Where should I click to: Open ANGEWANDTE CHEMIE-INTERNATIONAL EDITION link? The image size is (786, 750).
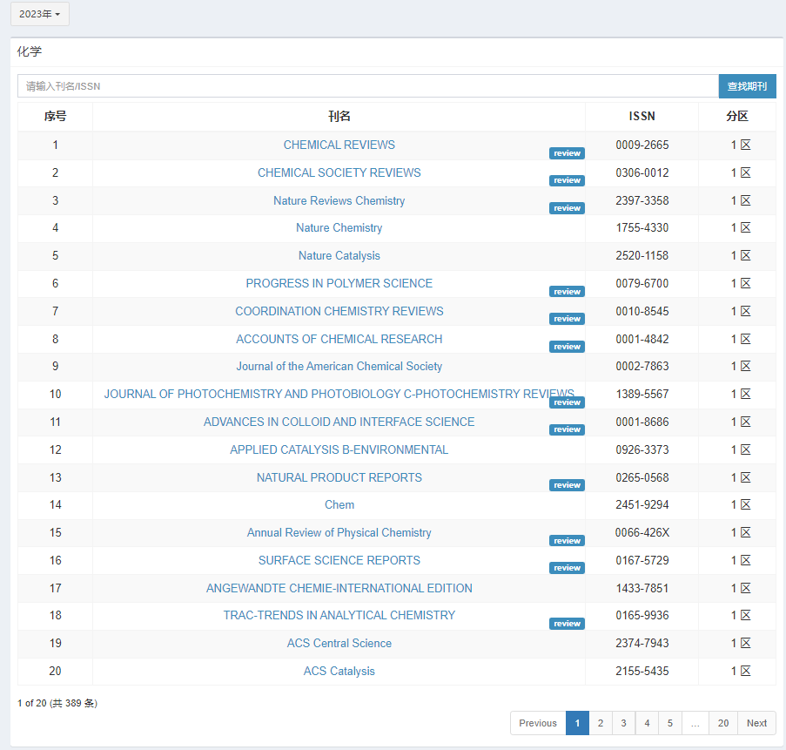tap(339, 589)
